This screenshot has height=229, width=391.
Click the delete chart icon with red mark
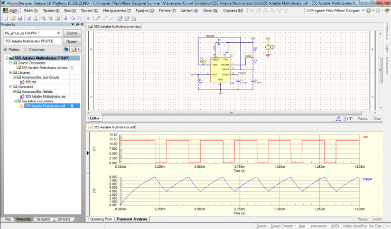127,18
